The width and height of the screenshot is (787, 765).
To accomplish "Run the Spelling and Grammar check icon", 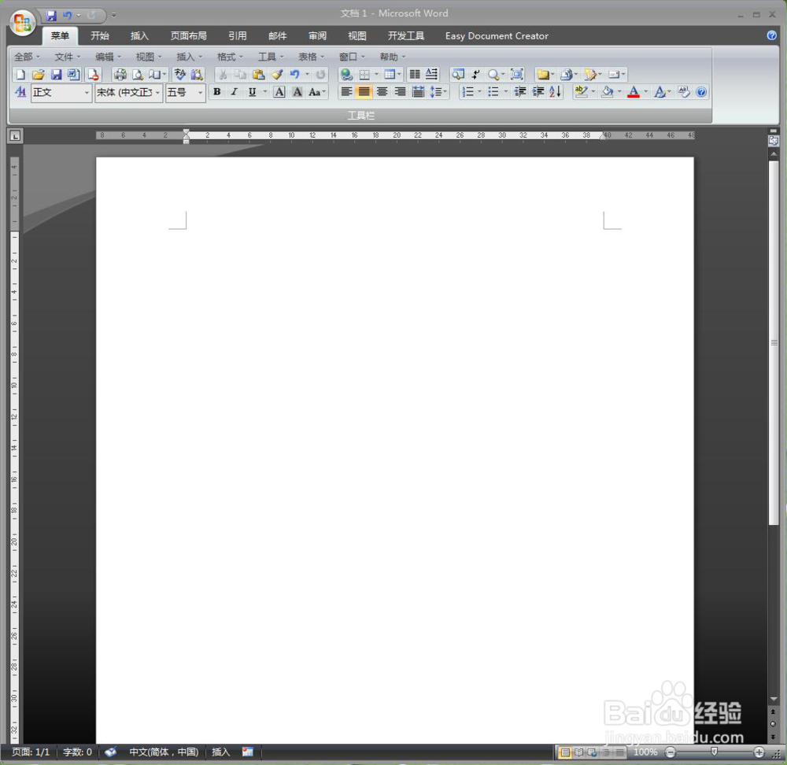I will click(179, 75).
